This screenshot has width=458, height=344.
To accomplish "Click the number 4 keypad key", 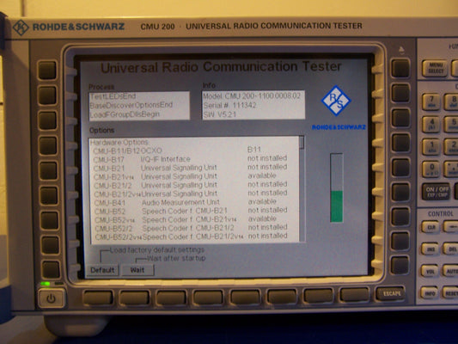I will pyautogui.click(x=431, y=124).
